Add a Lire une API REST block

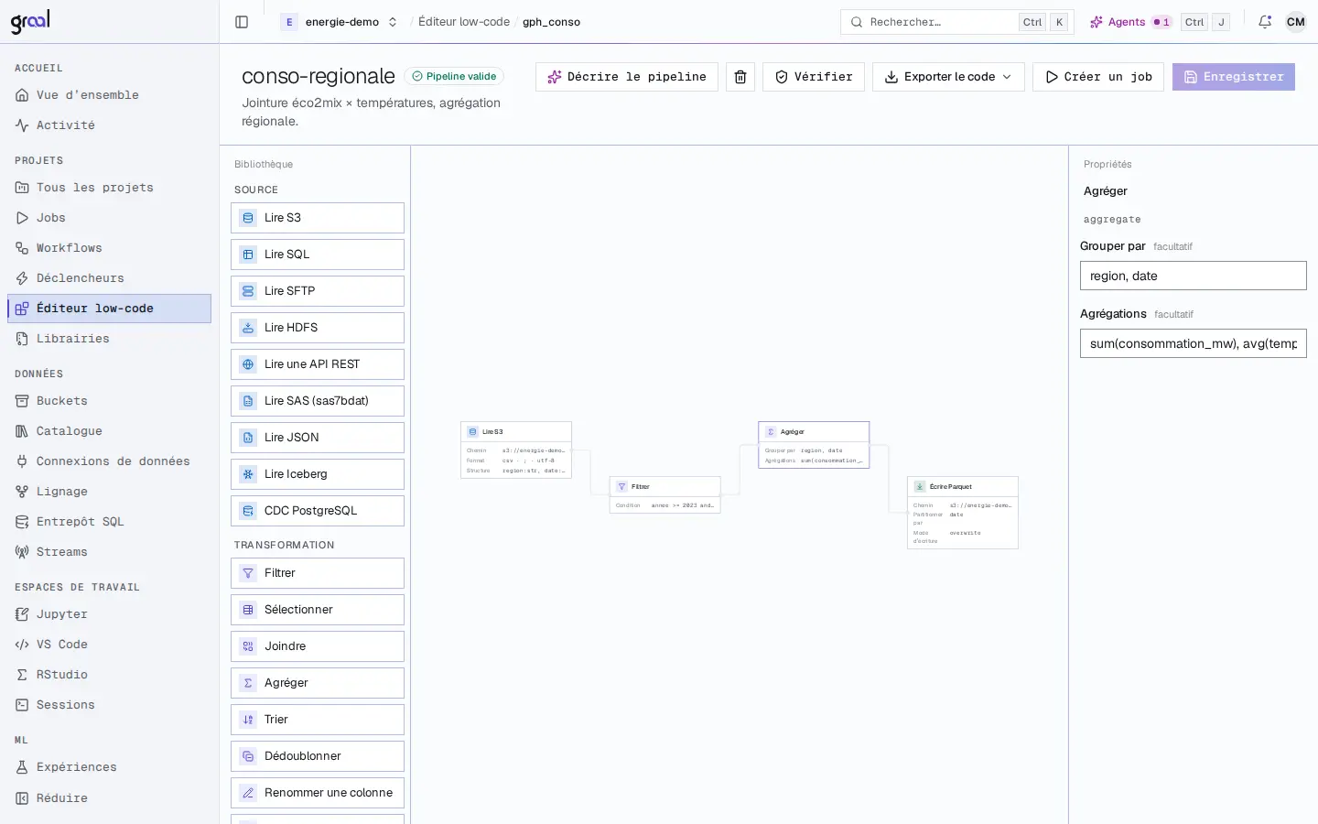click(318, 364)
